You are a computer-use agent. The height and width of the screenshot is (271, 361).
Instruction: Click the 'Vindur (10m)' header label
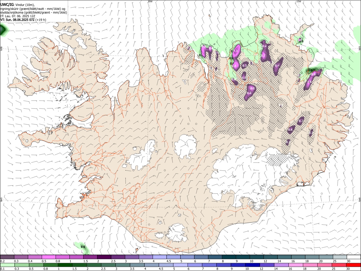(24, 5)
